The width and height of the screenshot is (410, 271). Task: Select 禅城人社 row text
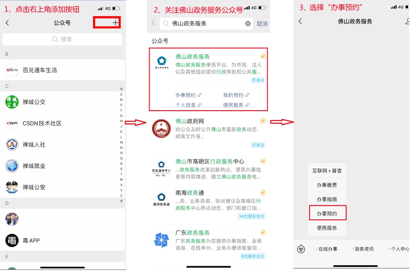[x=34, y=145]
